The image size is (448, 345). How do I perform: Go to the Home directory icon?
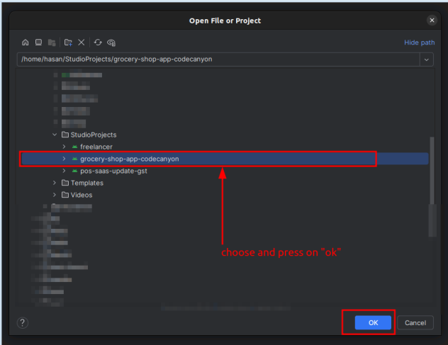click(26, 43)
